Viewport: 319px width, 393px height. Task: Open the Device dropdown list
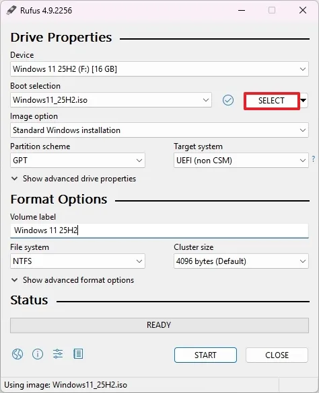(x=159, y=69)
